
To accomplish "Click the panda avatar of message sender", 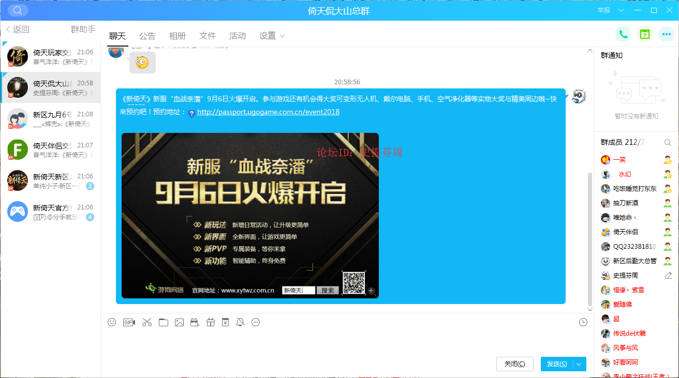I will pos(579,96).
